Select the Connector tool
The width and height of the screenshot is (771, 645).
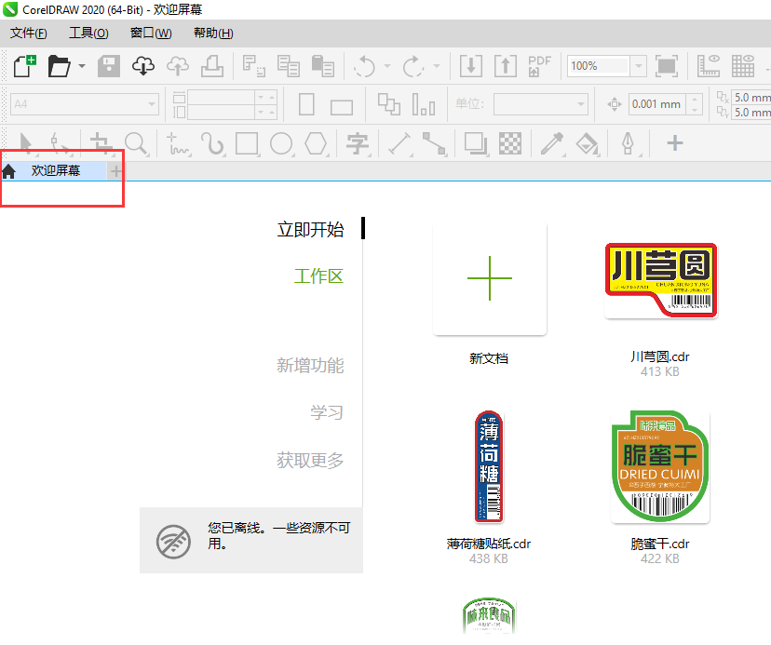(x=434, y=143)
